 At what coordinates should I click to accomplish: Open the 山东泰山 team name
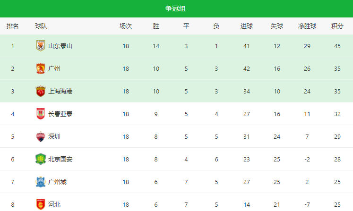pyautogui.click(x=60, y=46)
